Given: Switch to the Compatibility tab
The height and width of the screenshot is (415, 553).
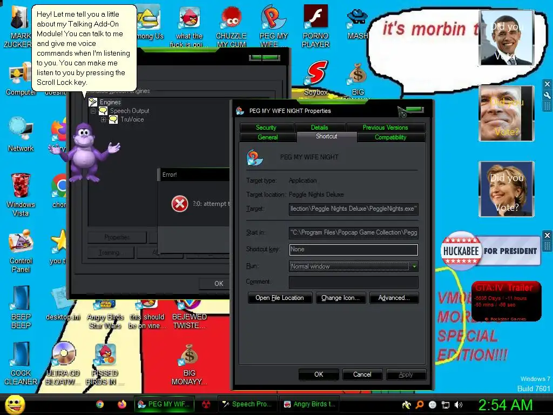Looking at the screenshot, I should click(x=390, y=137).
